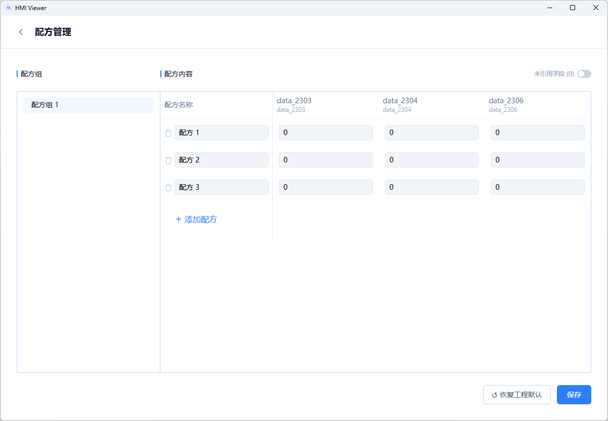Click data_2303 value field for 配方 2

click(326, 160)
